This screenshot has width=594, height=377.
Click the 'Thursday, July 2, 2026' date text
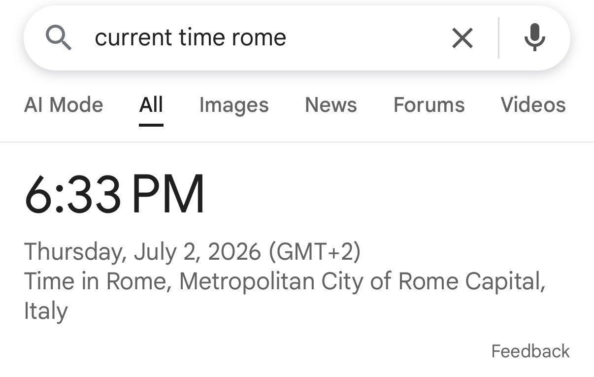(x=142, y=252)
